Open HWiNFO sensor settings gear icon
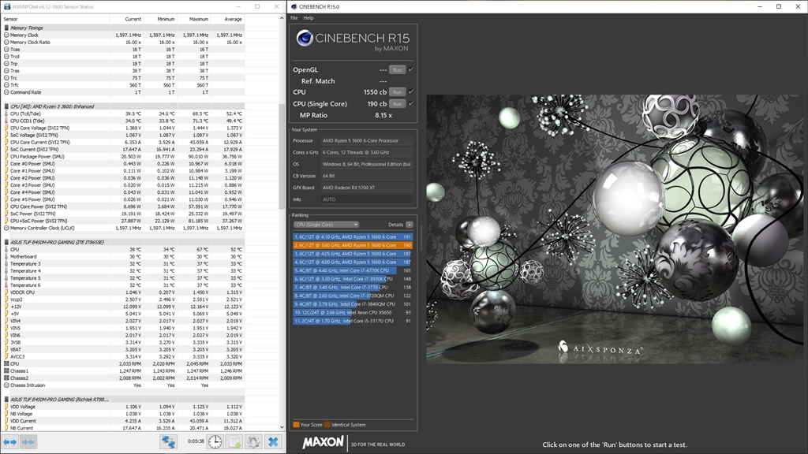Screen dimensions: 808x454 pos(253,442)
